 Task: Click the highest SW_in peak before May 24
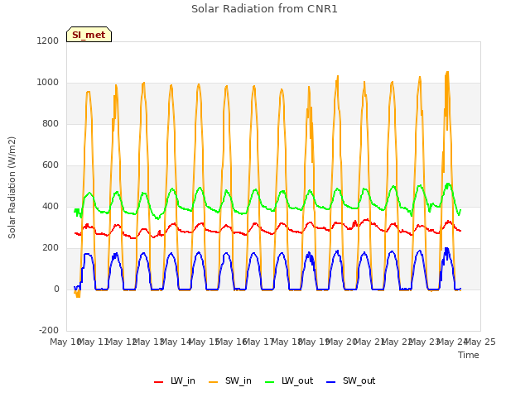[x=447, y=72]
